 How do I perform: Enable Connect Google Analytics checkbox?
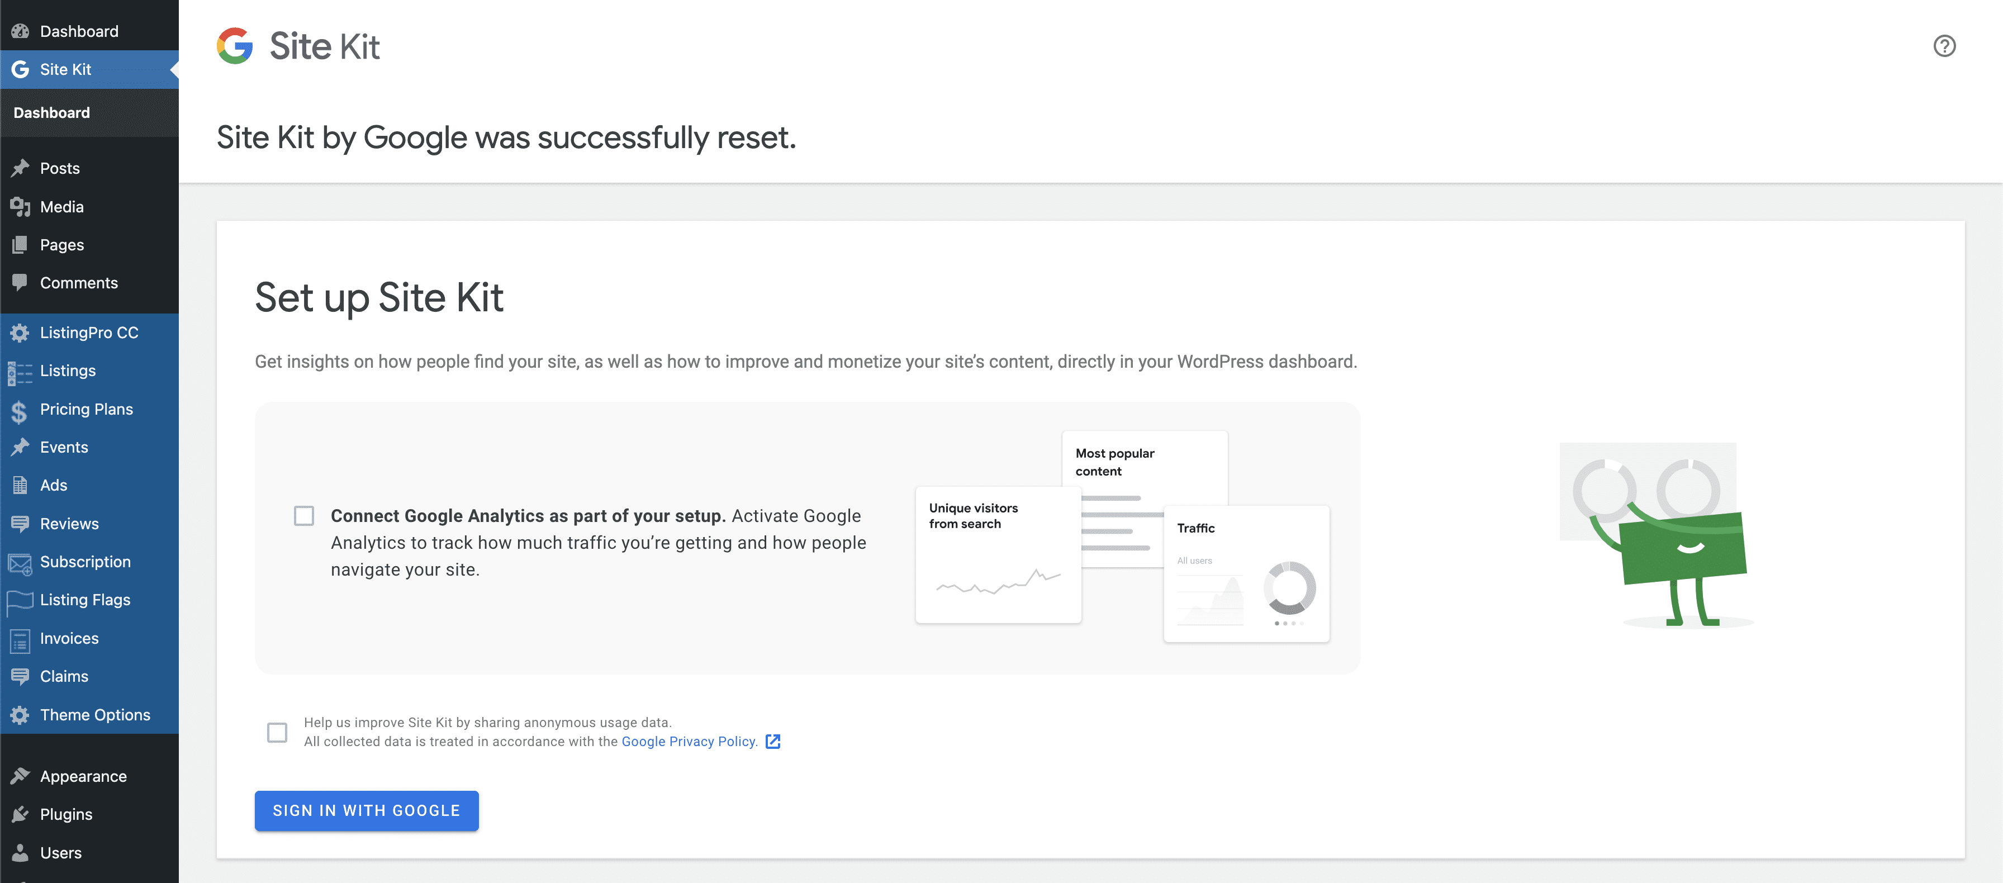tap(304, 516)
